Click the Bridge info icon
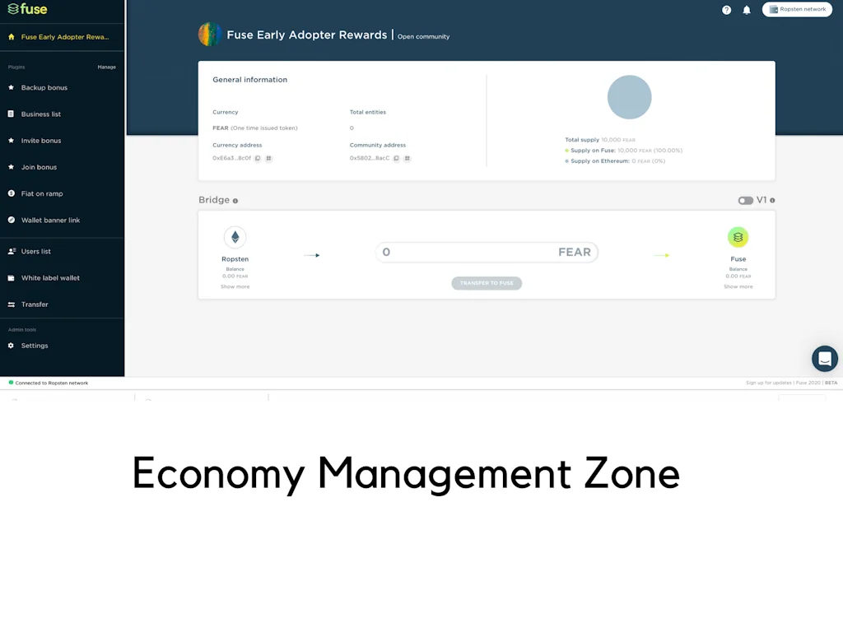Image resolution: width=843 pixels, height=632 pixels. point(235,201)
